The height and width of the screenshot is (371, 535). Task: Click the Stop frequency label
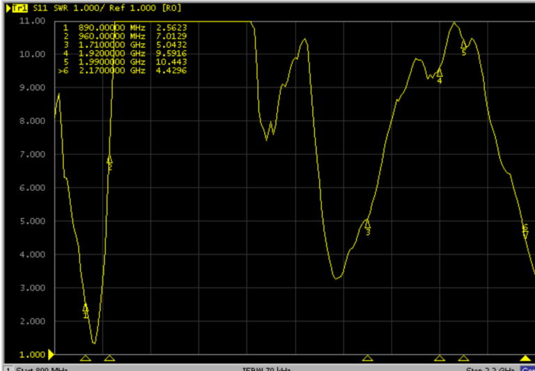click(490, 370)
